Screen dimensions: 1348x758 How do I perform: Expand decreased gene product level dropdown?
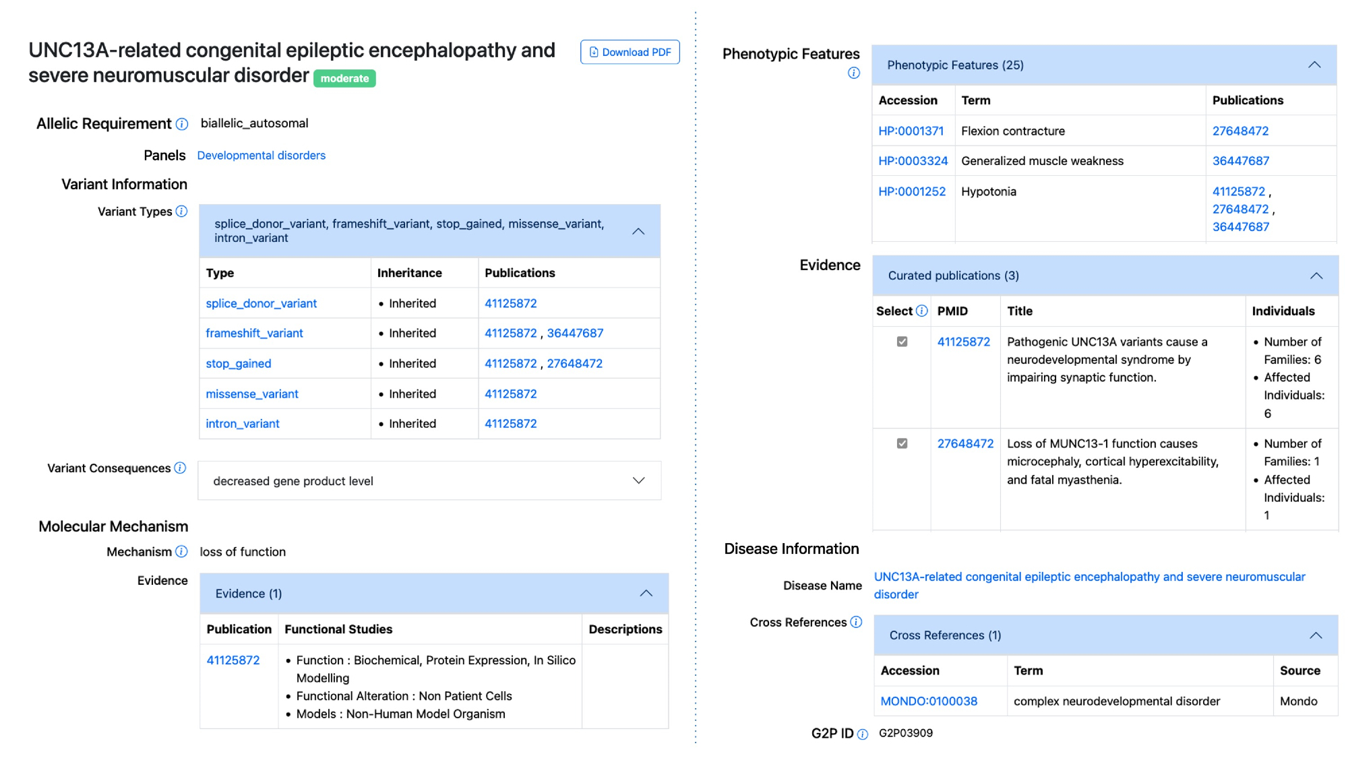638,481
